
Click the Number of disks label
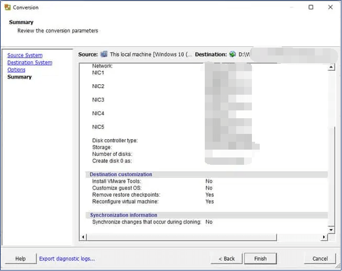tap(112, 154)
